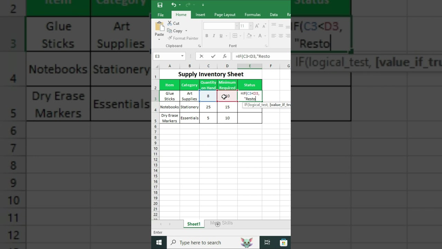Viewport: 442px width, 249px height.
Task: Open Insert Function fx dialog
Action: 224,56
